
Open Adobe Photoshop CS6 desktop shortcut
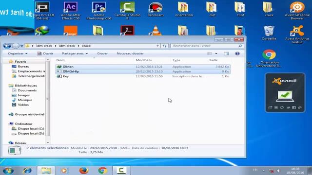point(99,11)
